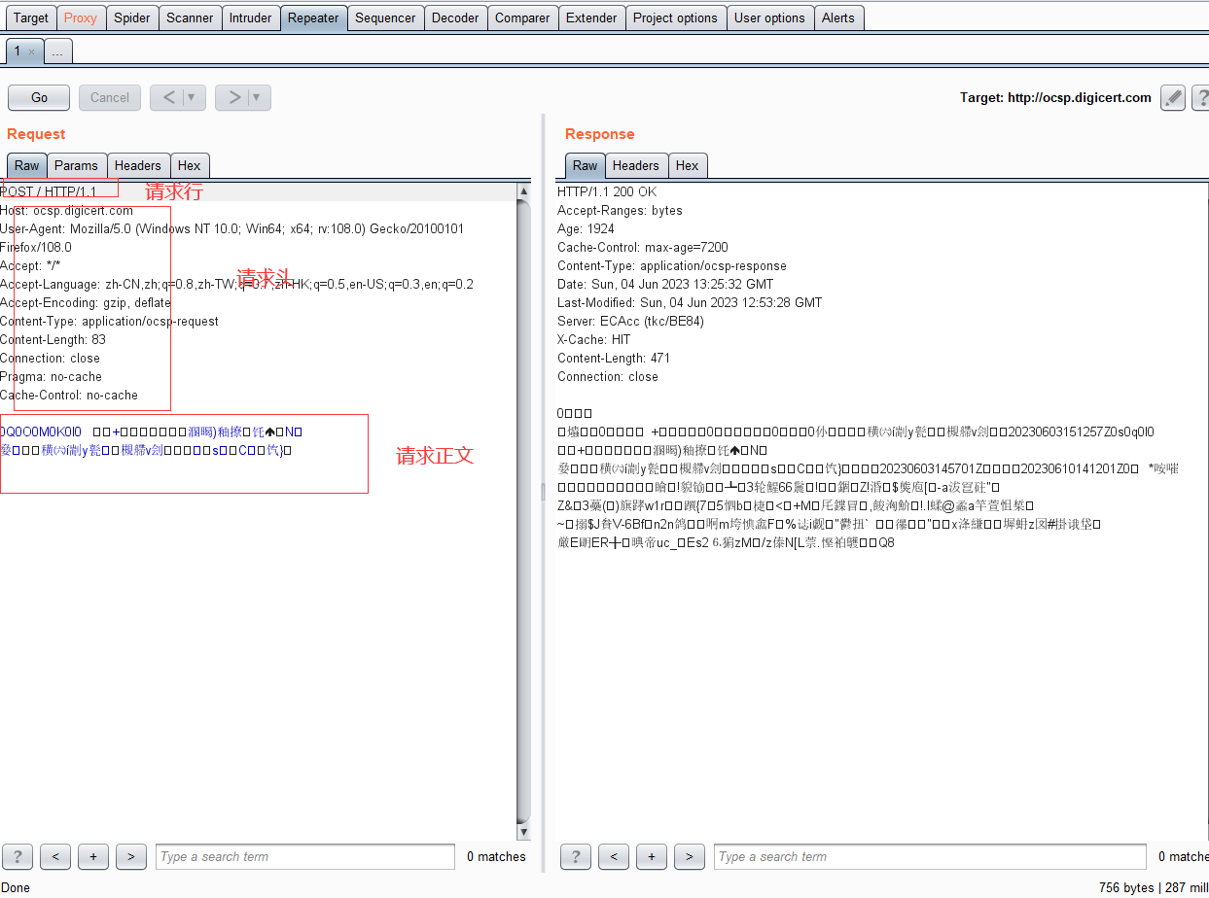Show the request Headers view
Screen dimensions: 1209x898
point(138,165)
